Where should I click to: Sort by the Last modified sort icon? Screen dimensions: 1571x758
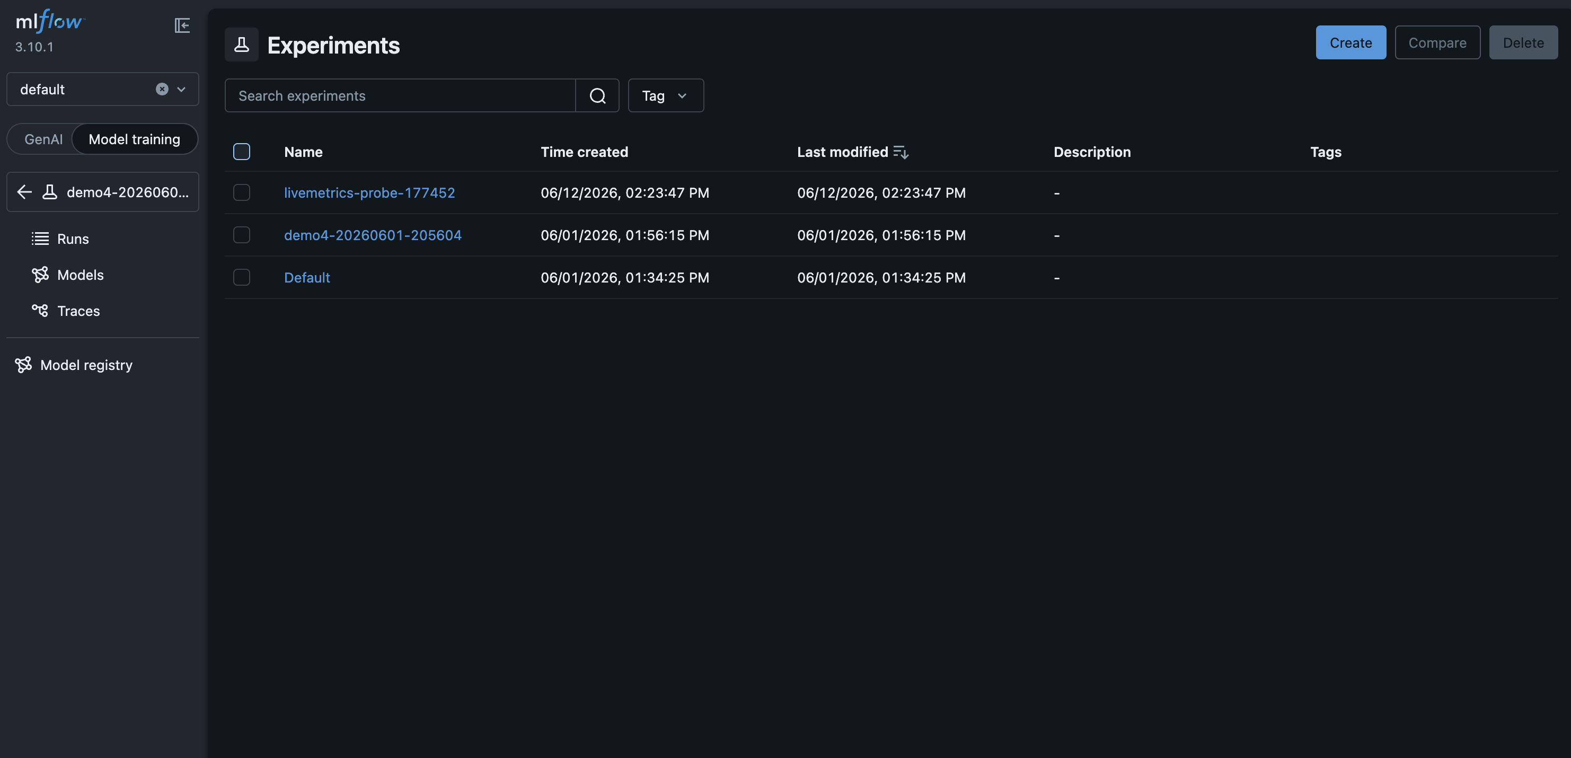coord(901,152)
